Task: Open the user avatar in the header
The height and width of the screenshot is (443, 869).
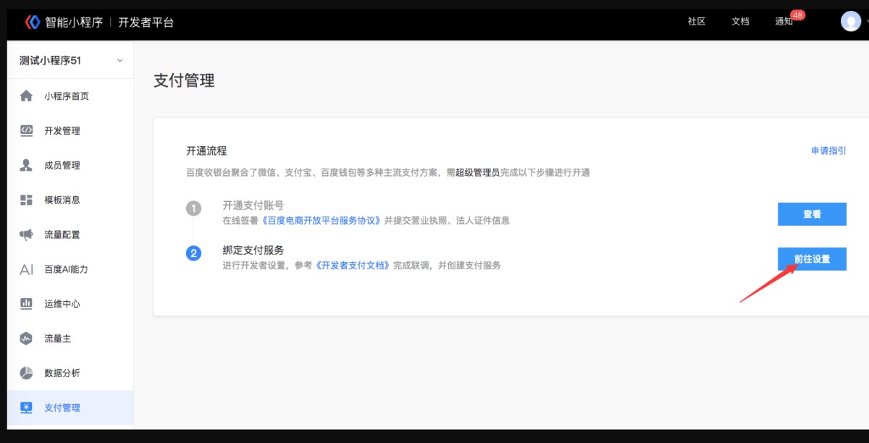Action: point(850,21)
